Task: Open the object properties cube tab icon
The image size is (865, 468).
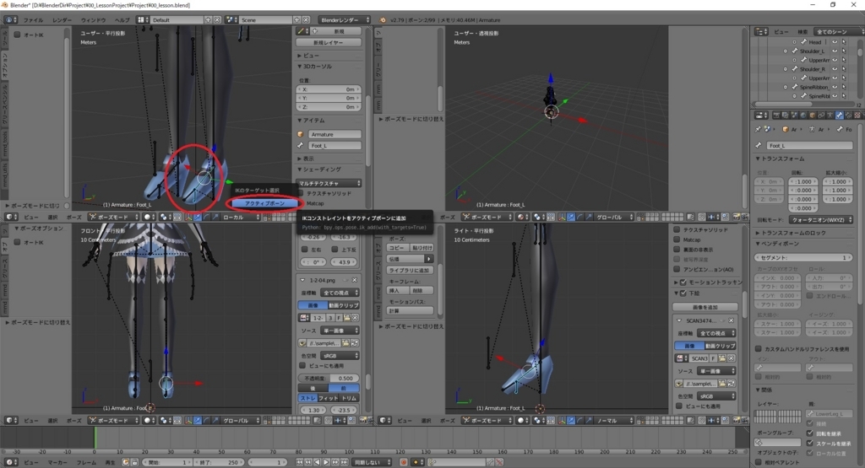Action: coord(812,115)
